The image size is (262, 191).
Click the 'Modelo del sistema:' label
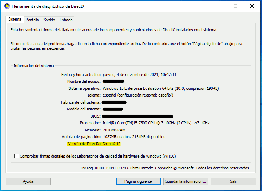pos(84,109)
